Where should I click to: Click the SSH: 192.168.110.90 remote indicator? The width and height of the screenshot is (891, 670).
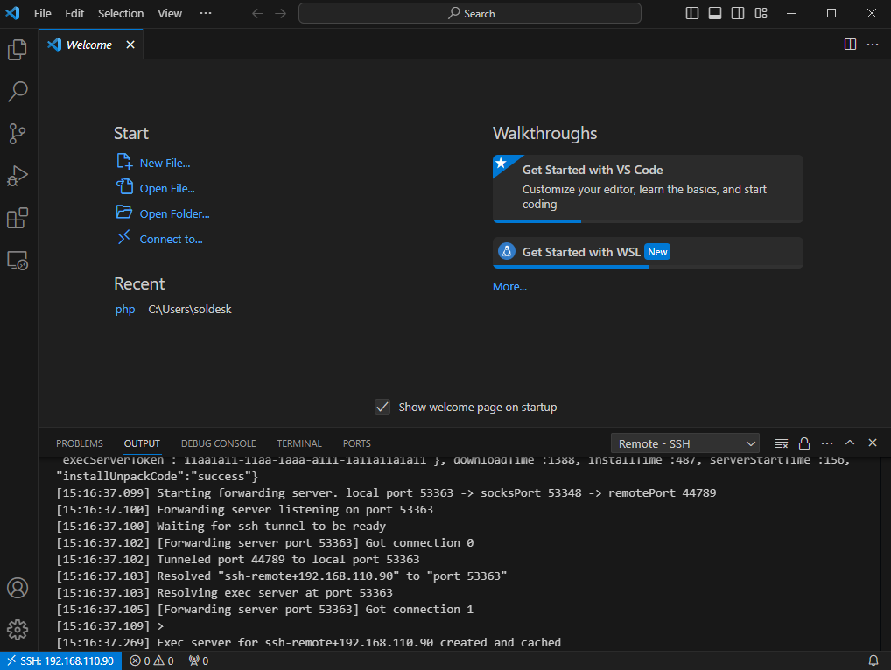(60, 660)
